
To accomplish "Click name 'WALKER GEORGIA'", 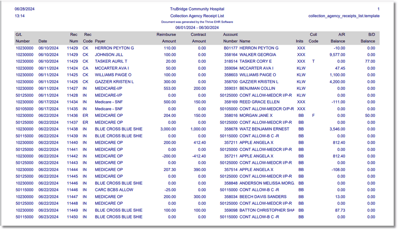I will [x=258, y=55].
